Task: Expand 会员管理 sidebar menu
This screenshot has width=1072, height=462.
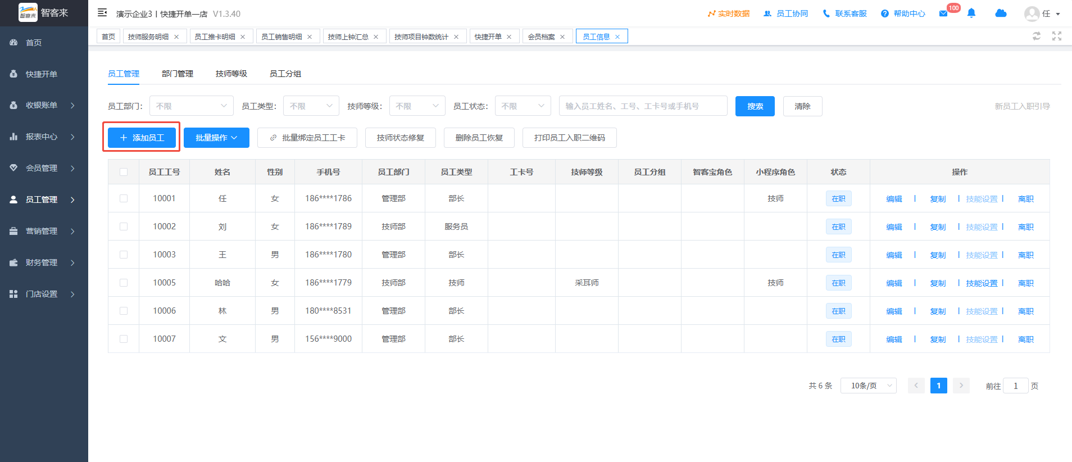Action: point(44,168)
